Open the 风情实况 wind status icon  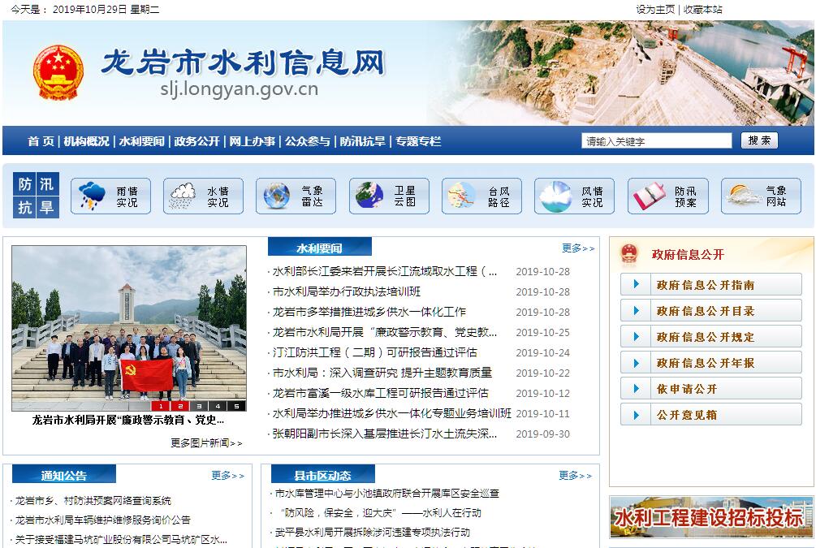click(x=555, y=196)
